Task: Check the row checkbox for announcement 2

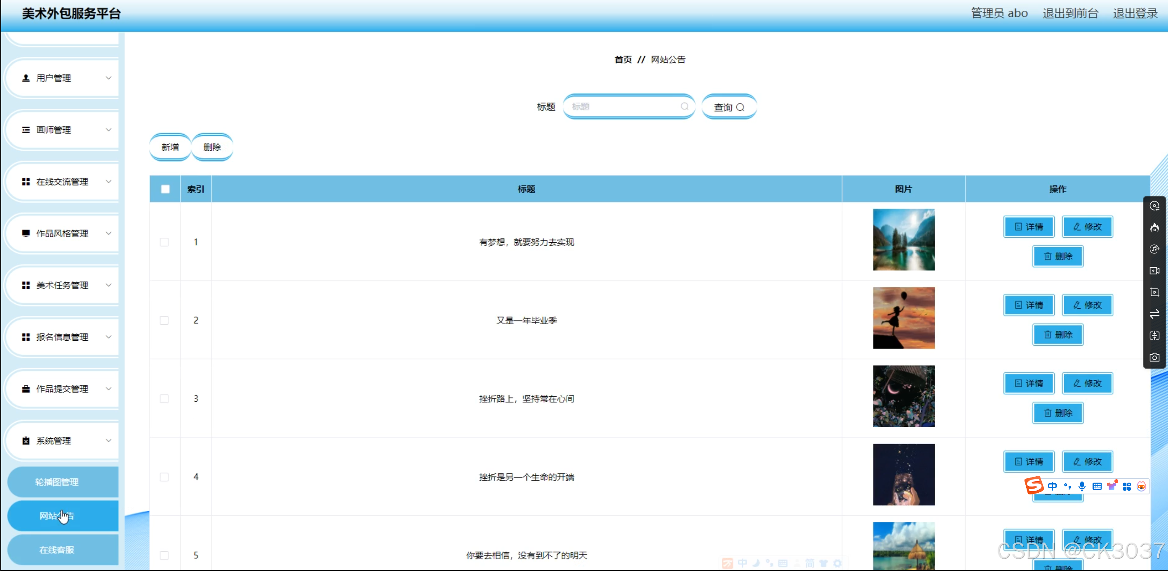Action: (x=164, y=320)
